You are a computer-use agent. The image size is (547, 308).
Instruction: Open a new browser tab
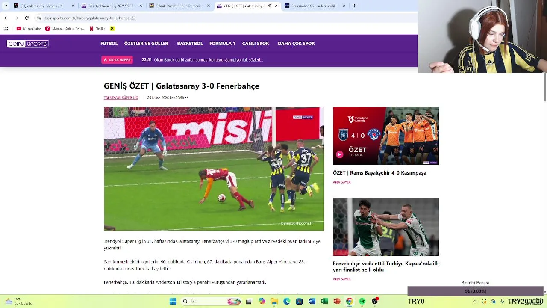coord(354,6)
